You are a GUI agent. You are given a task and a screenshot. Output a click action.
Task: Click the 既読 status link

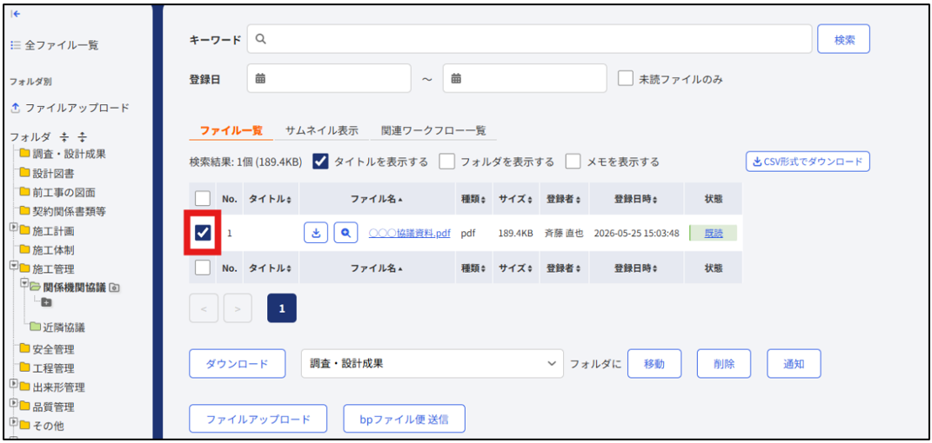714,233
